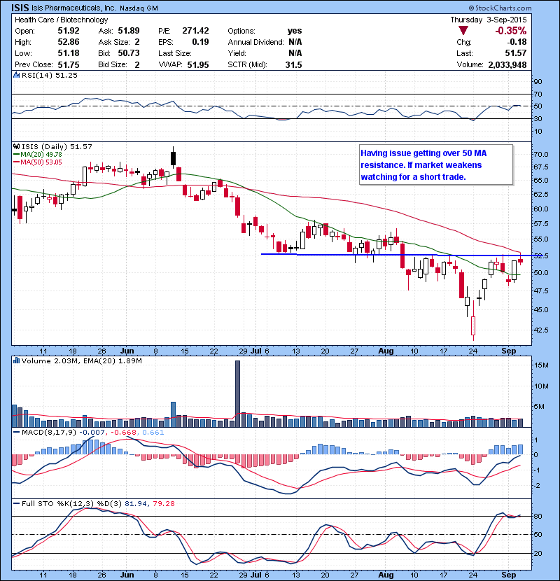Click the Aug month label under the price chart
The height and width of the screenshot is (581, 560).
pyautogui.click(x=386, y=351)
